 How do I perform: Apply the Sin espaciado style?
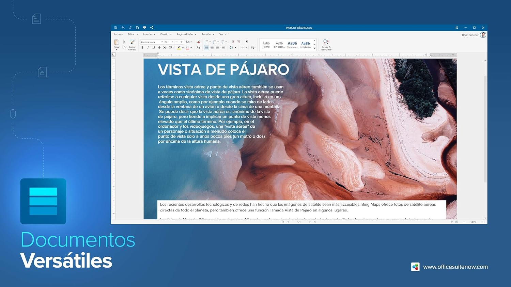click(x=279, y=45)
